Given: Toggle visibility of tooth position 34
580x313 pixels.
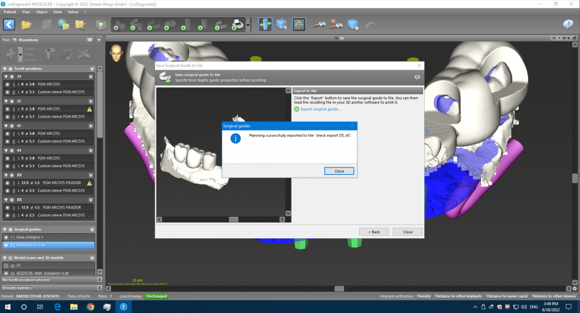Looking at the screenshot, I should 11,76.
